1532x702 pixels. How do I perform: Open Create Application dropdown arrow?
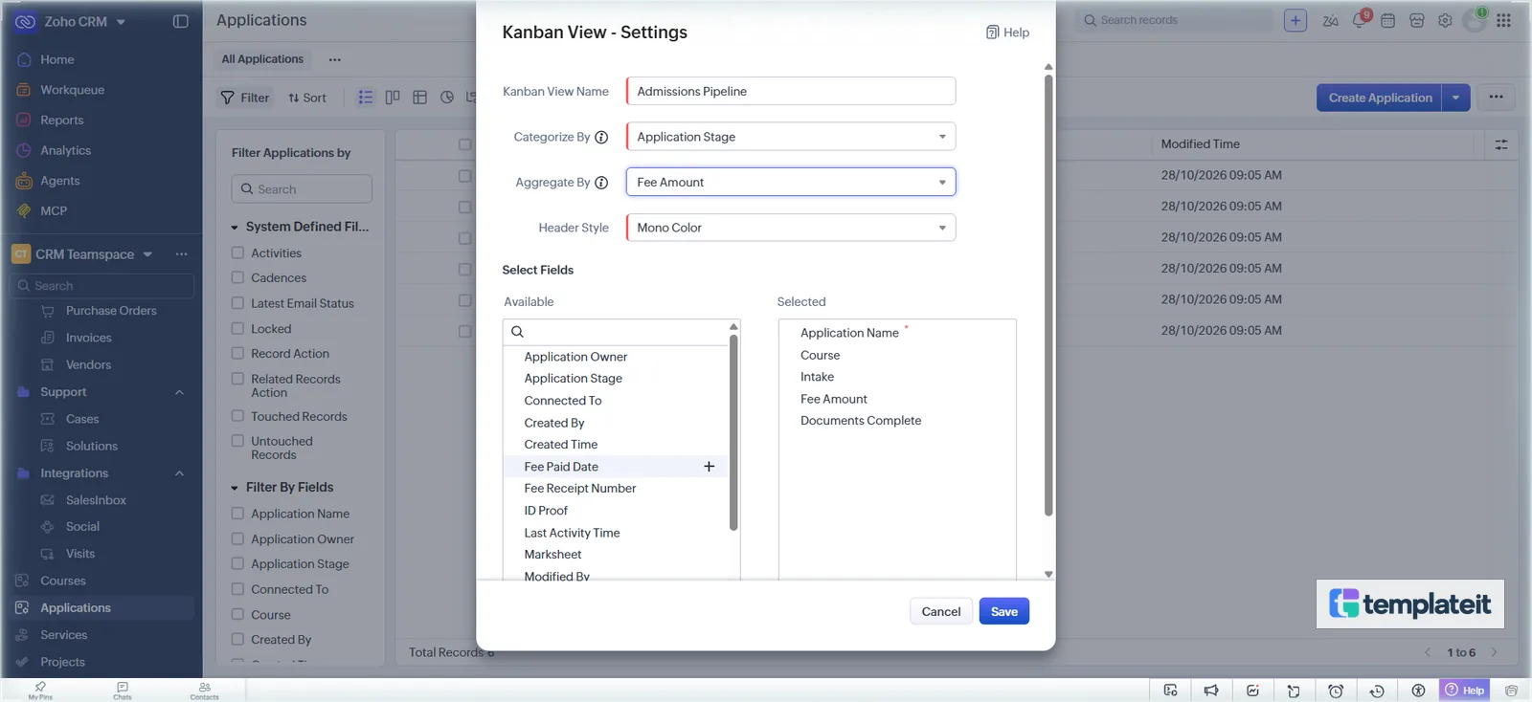point(1455,98)
